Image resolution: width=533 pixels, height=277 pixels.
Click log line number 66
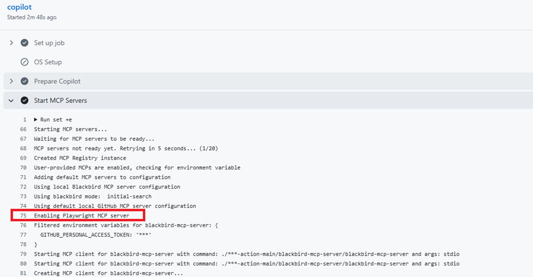(23, 129)
